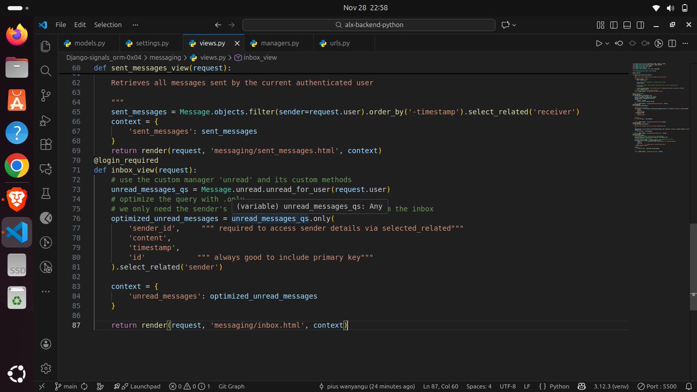Click the alx-backend-python command center search box
This screenshot has height=392, width=697.
coord(369,25)
